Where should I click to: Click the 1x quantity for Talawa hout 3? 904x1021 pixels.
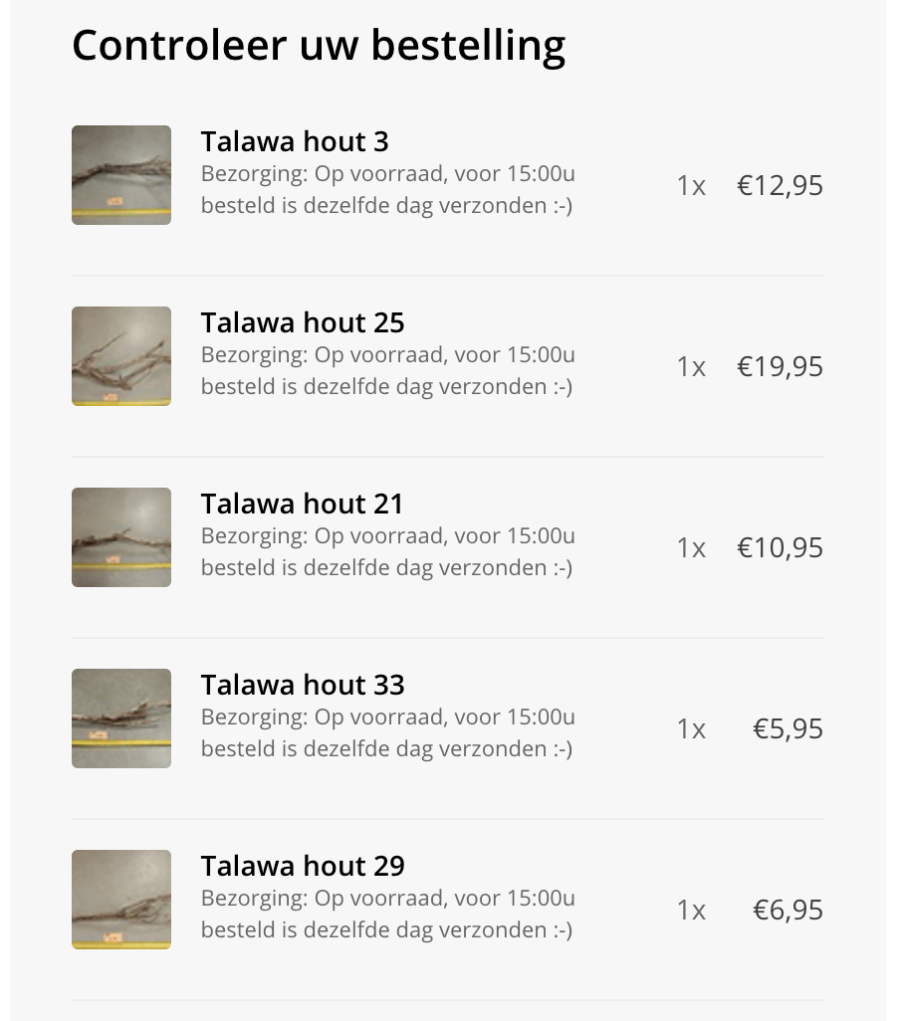click(691, 186)
